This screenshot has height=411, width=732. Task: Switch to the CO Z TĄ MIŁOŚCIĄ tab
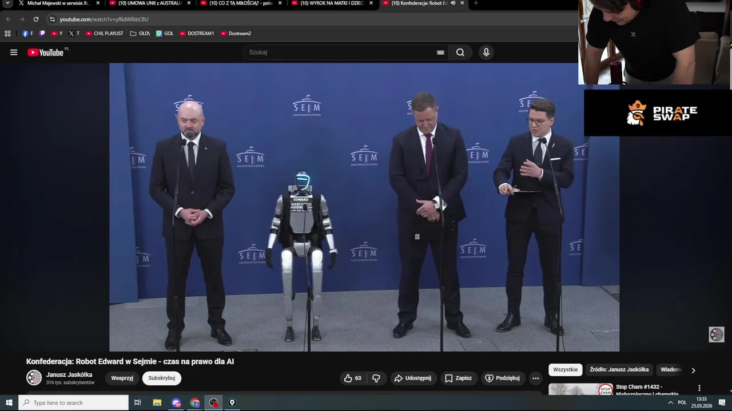pyautogui.click(x=241, y=3)
